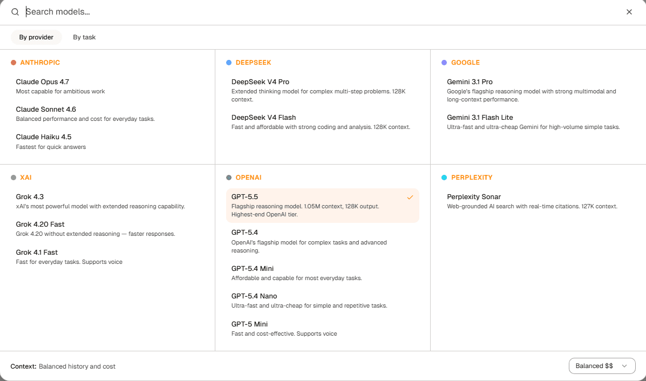Screen dimensions: 646x381
Task: Click 'Fast and cost-effective. Supports voice' text
Action: pos(284,334)
